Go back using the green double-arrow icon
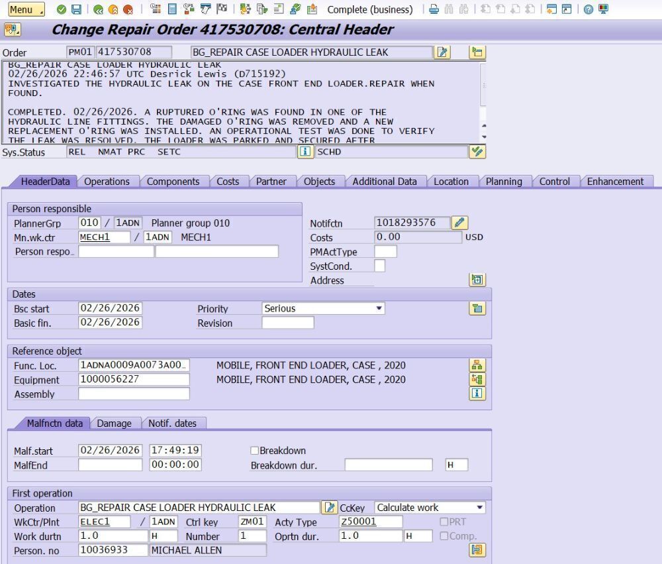This screenshot has height=564, width=662. click(99, 9)
